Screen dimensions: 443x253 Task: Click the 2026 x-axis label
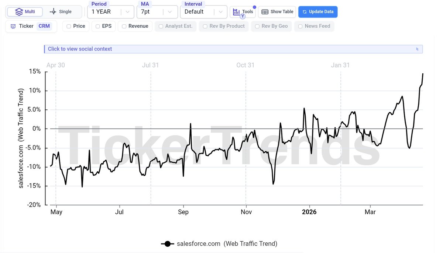pyautogui.click(x=309, y=212)
